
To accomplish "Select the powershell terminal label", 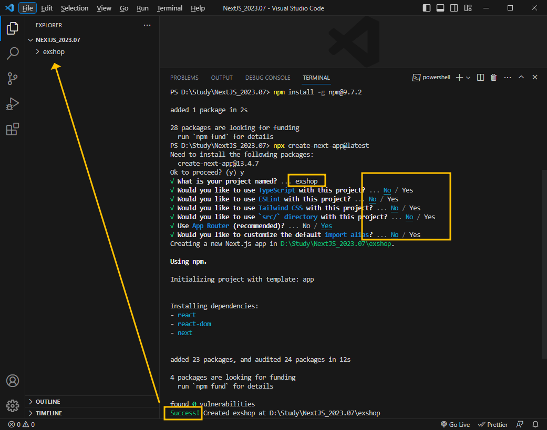I will click(431, 77).
